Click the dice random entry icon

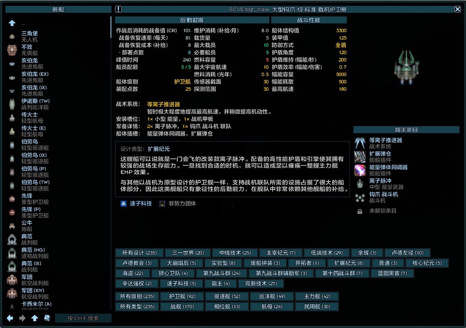coord(48,318)
